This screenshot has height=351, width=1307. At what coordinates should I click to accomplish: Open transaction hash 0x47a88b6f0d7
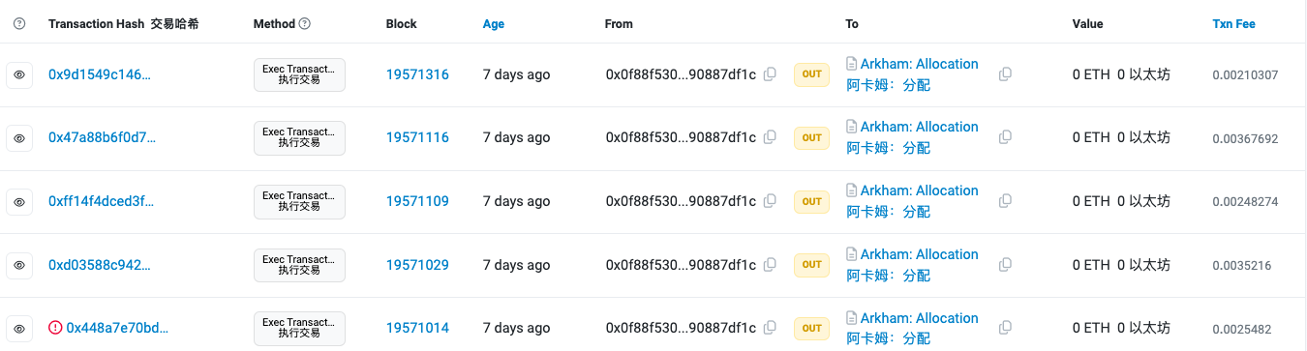[102, 137]
